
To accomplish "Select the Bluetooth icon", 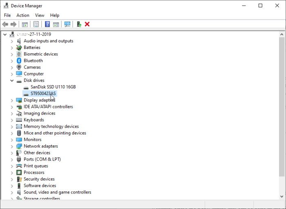I will coord(19,61).
